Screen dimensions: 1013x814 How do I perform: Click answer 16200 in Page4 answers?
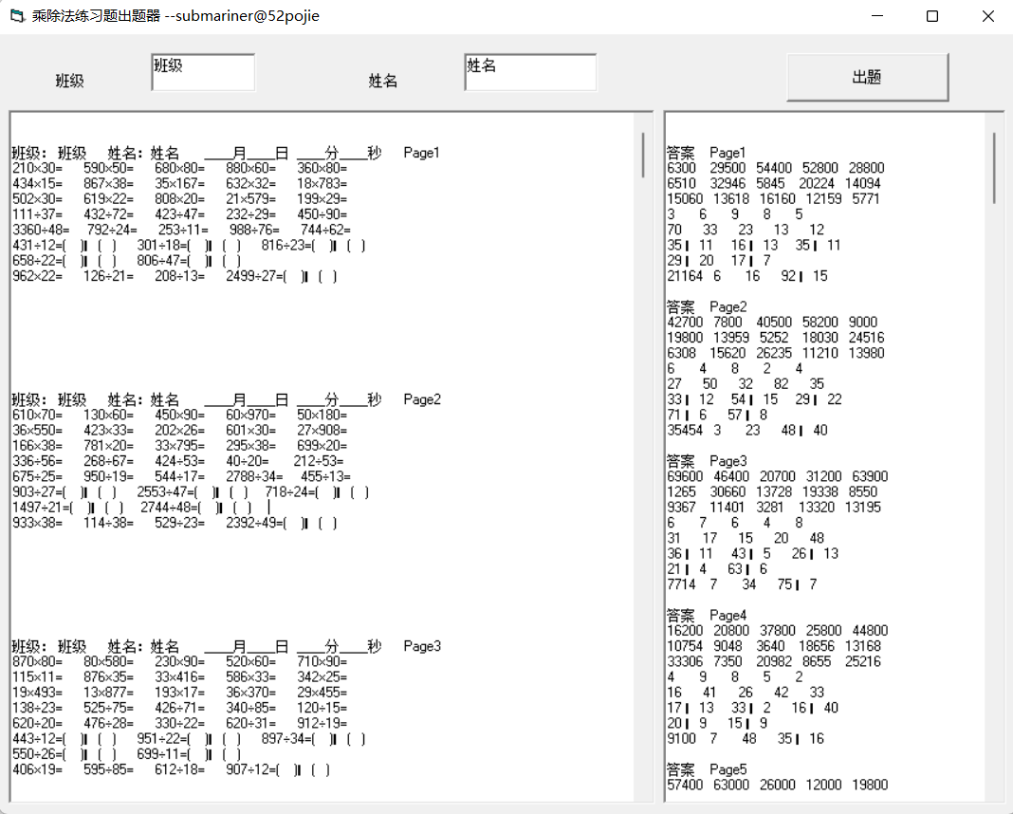[685, 631]
